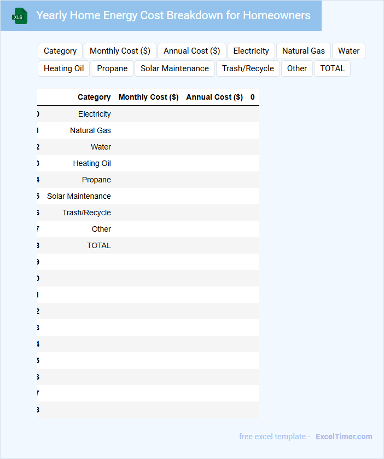Select the Electricity row cell in table
The height and width of the screenshot is (459, 384).
(x=95, y=114)
